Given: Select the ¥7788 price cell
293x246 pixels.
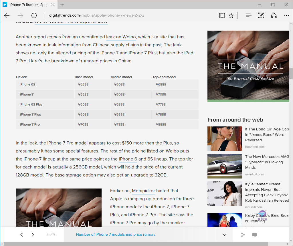Looking at the screenshot, I should (x=175, y=104).
